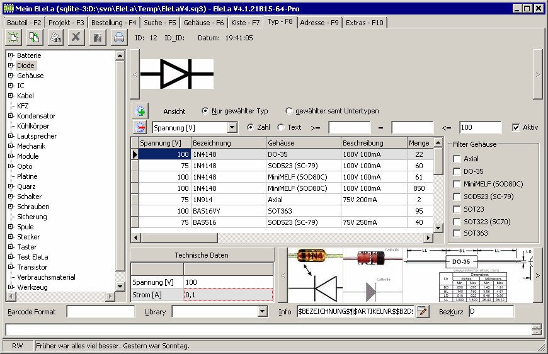Viewport: 548px width, 354px height.
Task: Enable the DO-35 Gehäuse filter checkbox
Action: [457, 171]
